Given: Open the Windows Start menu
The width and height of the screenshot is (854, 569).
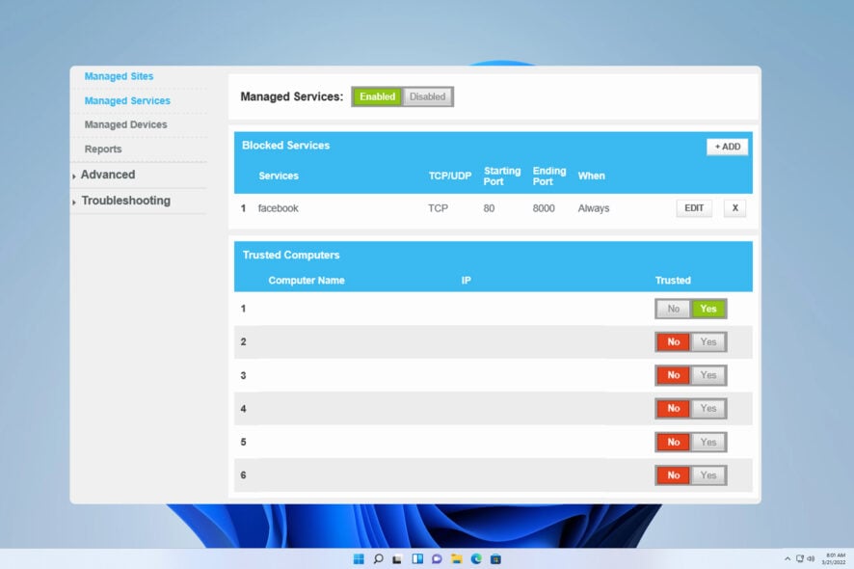Looking at the screenshot, I should 359,558.
